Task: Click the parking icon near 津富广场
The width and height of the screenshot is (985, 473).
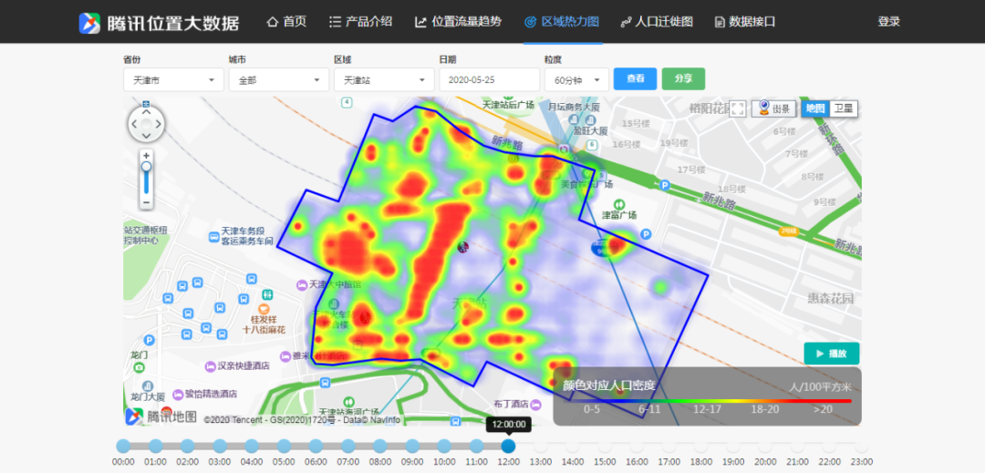Action: [647, 234]
